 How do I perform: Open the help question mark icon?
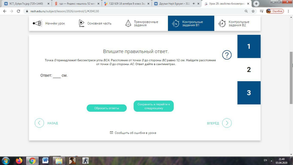coord(227,55)
